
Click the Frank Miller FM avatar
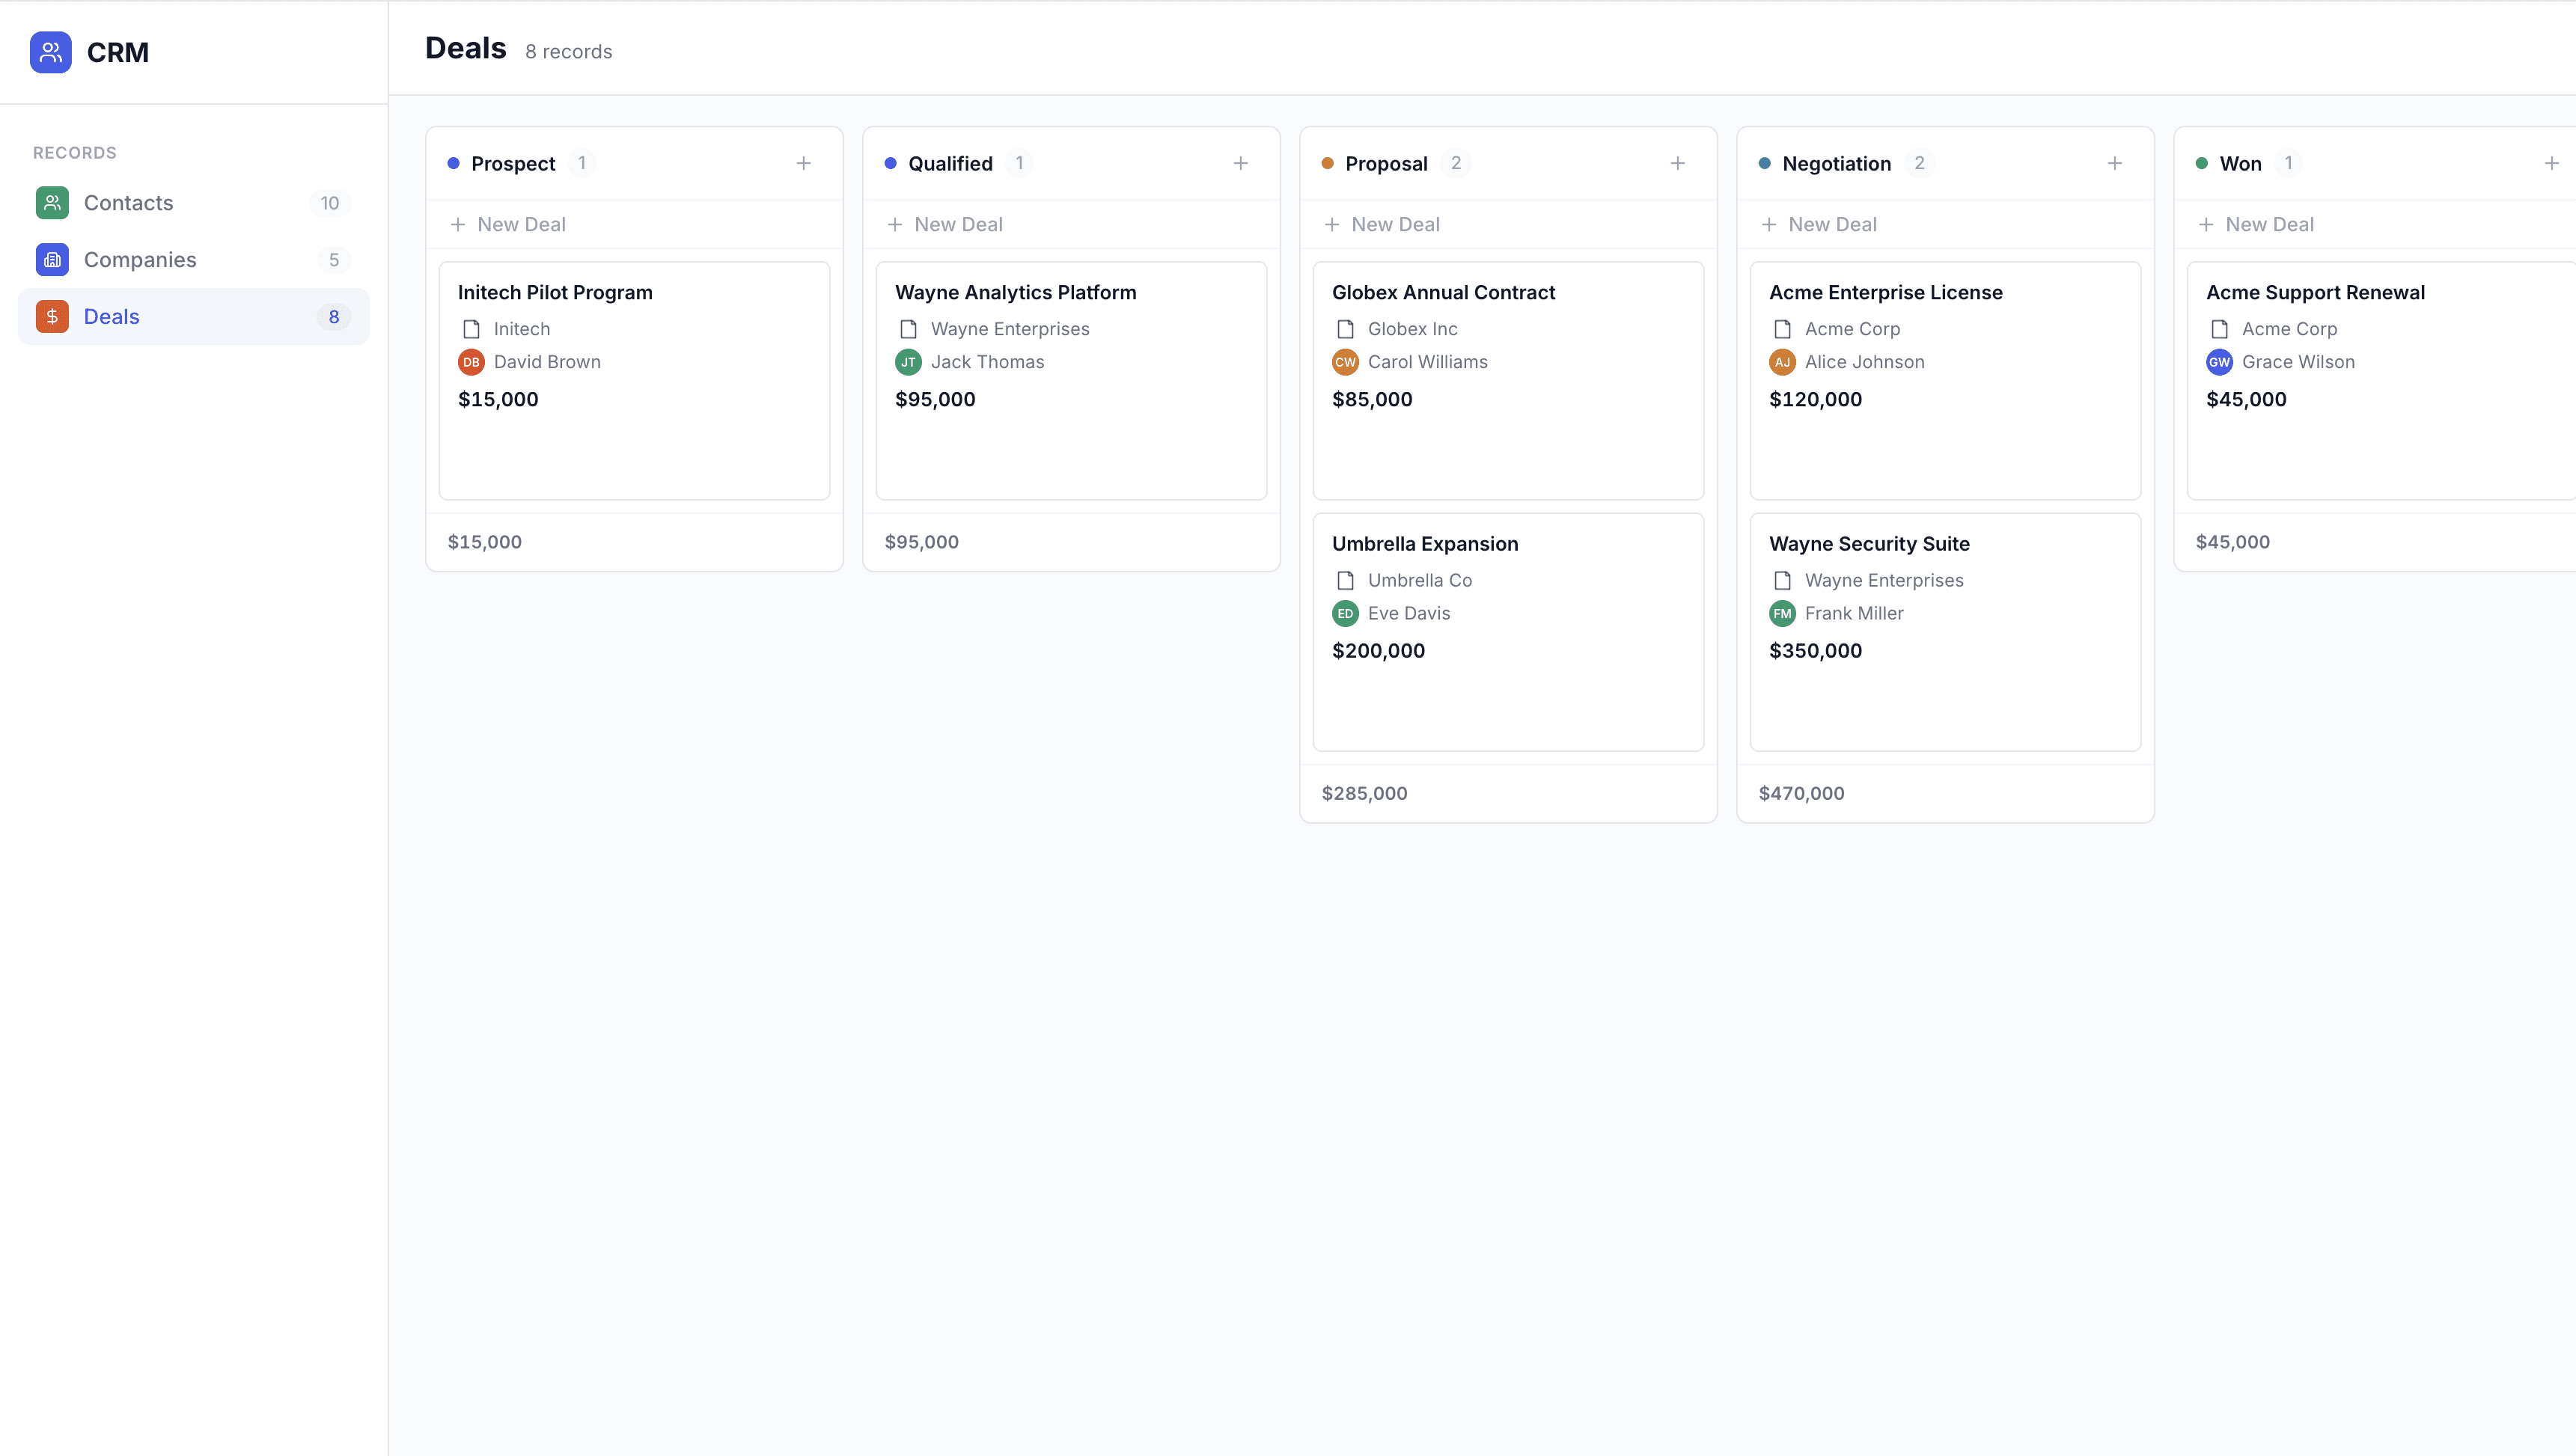[x=1782, y=613]
